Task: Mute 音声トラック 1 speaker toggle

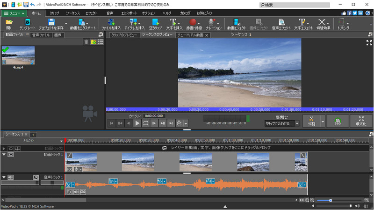Action: tap(10, 177)
